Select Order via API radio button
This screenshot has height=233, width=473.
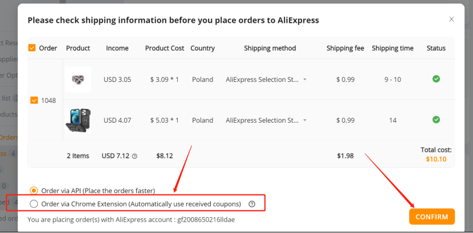34,190
